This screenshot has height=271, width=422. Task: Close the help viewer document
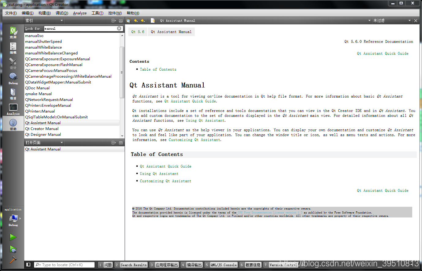416,20
